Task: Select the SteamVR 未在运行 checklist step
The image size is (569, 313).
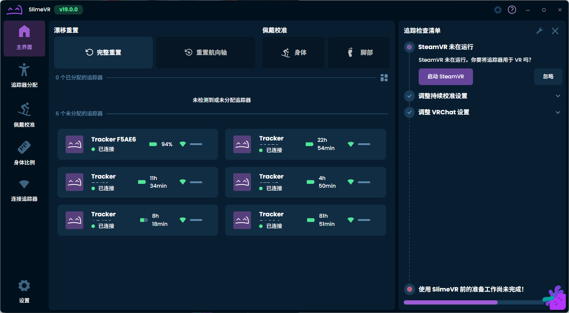Action: [446, 47]
